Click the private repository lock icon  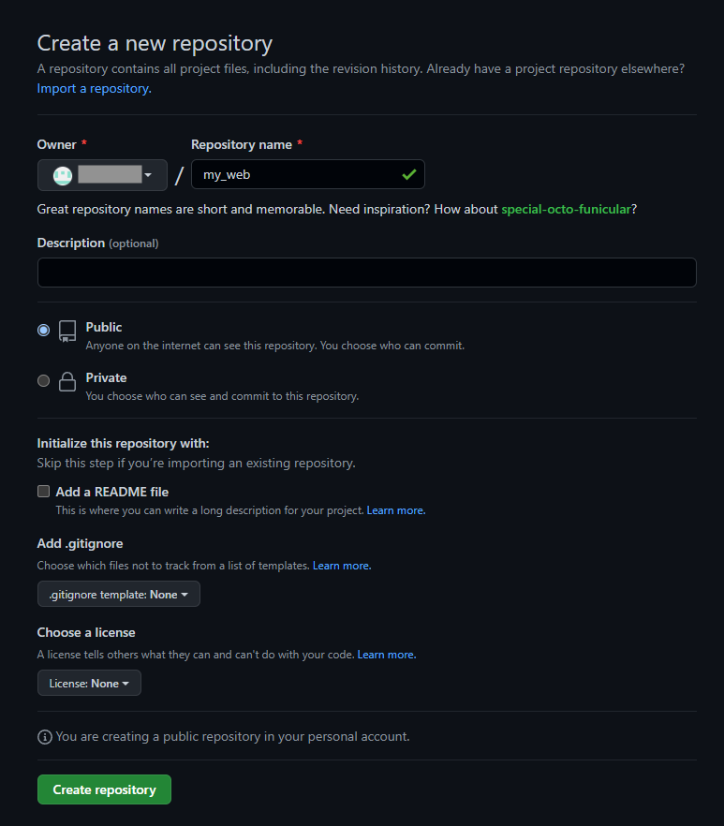coord(67,381)
